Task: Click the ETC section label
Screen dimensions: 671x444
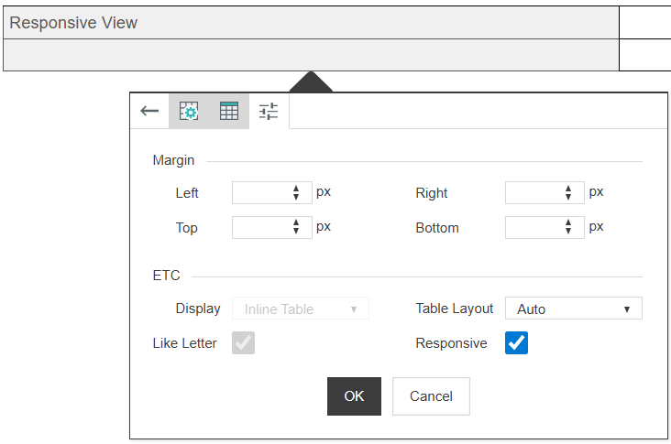Action: (x=166, y=276)
